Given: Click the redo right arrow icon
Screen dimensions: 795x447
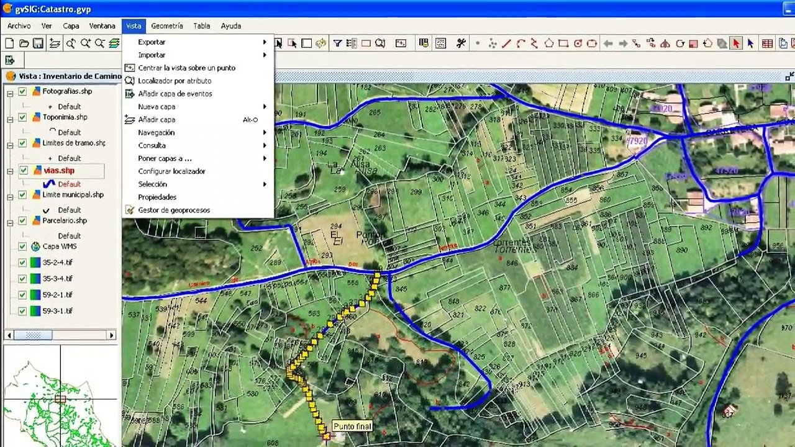Looking at the screenshot, I should 622,43.
